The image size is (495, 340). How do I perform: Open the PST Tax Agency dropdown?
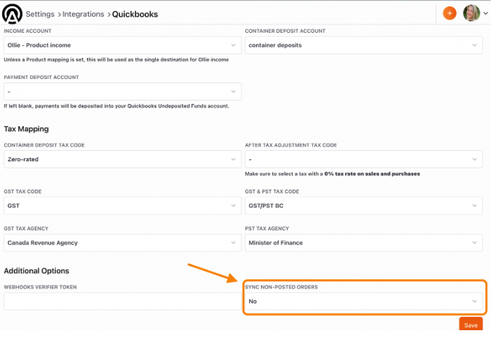pos(364,243)
